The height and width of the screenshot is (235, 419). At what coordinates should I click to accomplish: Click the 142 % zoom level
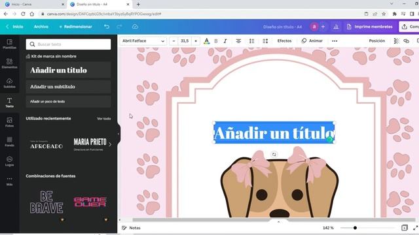pyautogui.click(x=328, y=228)
